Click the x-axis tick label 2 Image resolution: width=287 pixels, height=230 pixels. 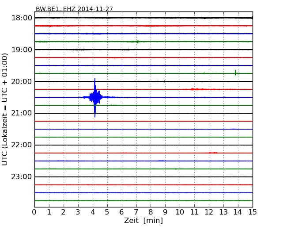click(64, 212)
